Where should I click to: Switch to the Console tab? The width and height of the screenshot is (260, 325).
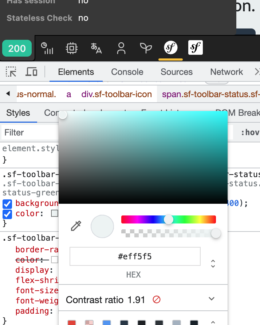[127, 72]
